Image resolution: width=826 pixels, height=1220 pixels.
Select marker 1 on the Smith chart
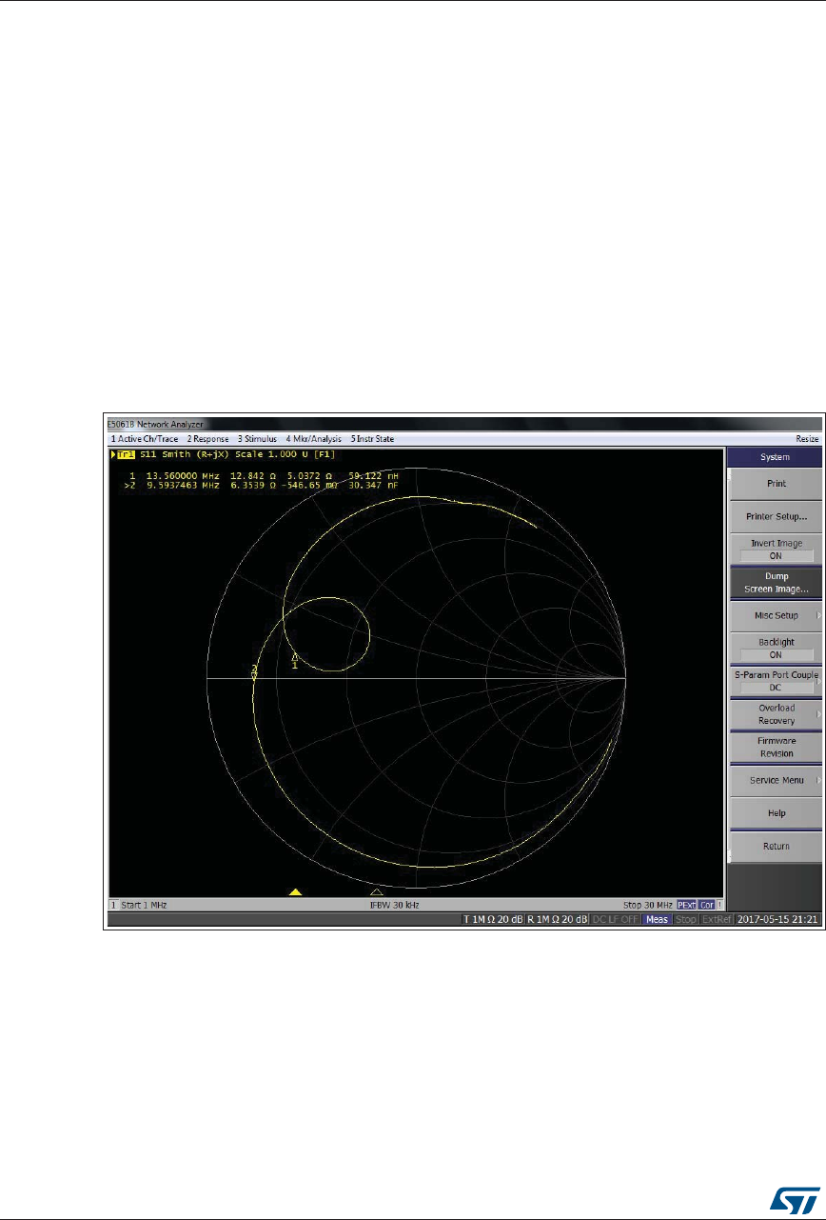(295, 660)
